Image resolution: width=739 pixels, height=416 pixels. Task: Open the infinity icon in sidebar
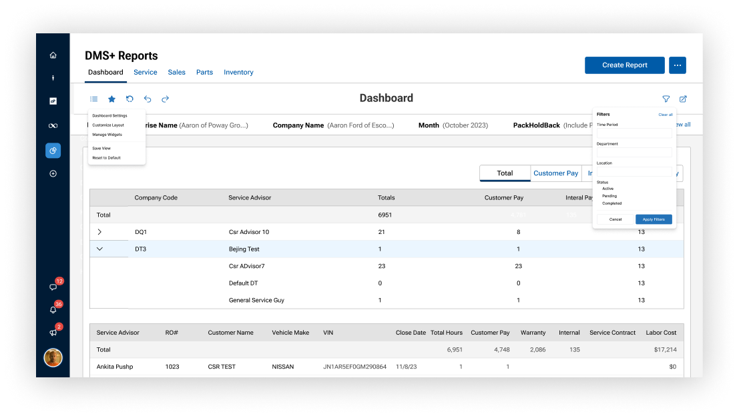[53, 125]
